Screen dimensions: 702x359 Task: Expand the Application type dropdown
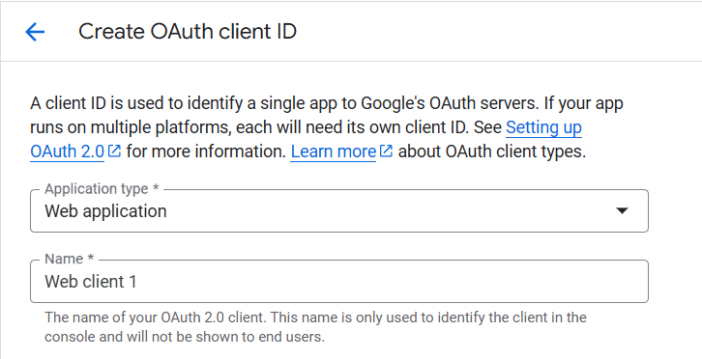[x=338, y=210]
